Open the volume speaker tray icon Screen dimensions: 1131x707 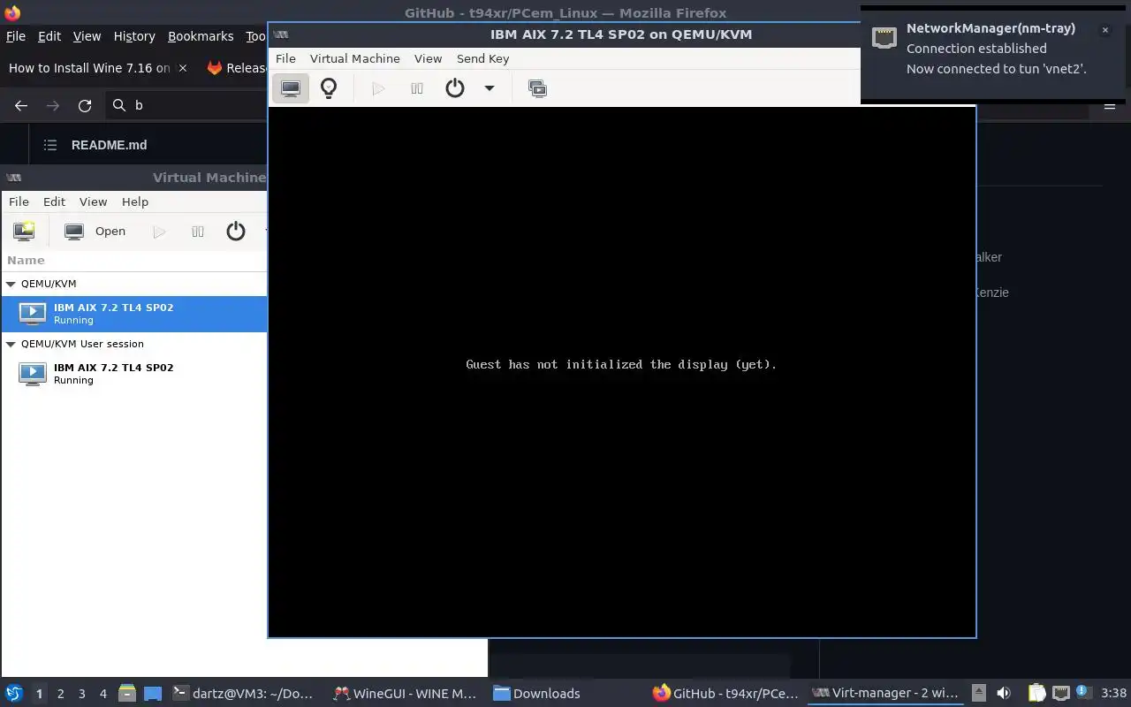click(x=1004, y=694)
